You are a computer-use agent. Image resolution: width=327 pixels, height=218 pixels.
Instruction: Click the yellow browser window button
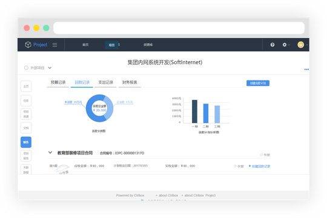point(36,28)
